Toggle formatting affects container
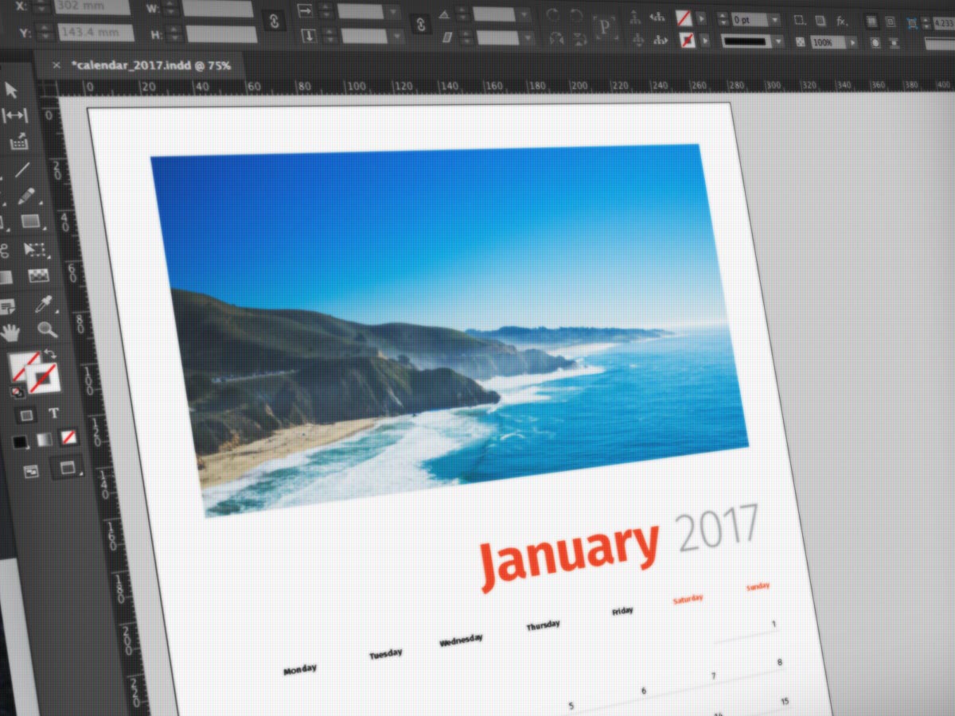955x716 pixels. (x=26, y=415)
